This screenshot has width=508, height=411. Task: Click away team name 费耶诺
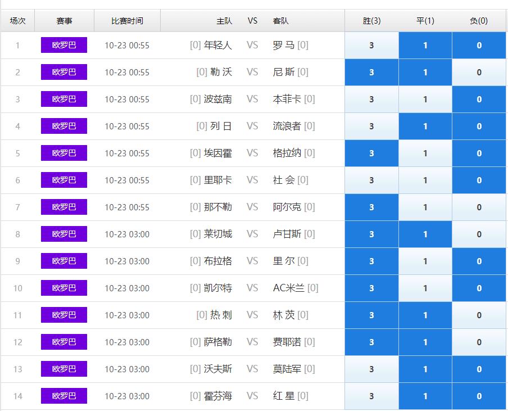(287, 342)
